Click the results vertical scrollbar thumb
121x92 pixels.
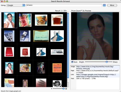tap(68, 46)
